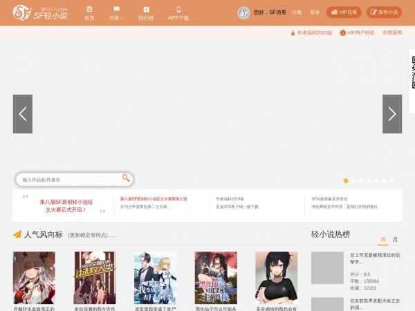
Task: Select the second carousel dot
Action: click(x=353, y=180)
